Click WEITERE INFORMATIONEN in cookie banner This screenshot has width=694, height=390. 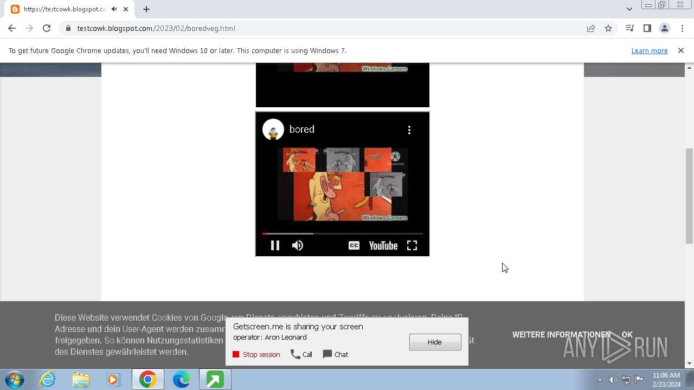(x=561, y=335)
